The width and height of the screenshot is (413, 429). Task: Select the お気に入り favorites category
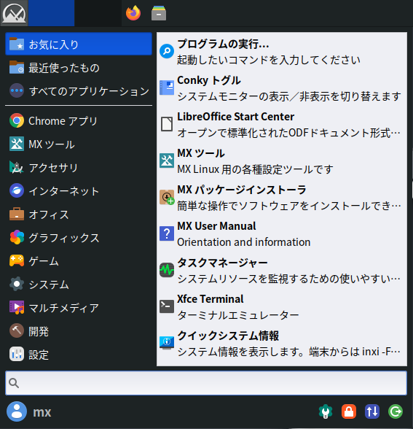click(79, 44)
